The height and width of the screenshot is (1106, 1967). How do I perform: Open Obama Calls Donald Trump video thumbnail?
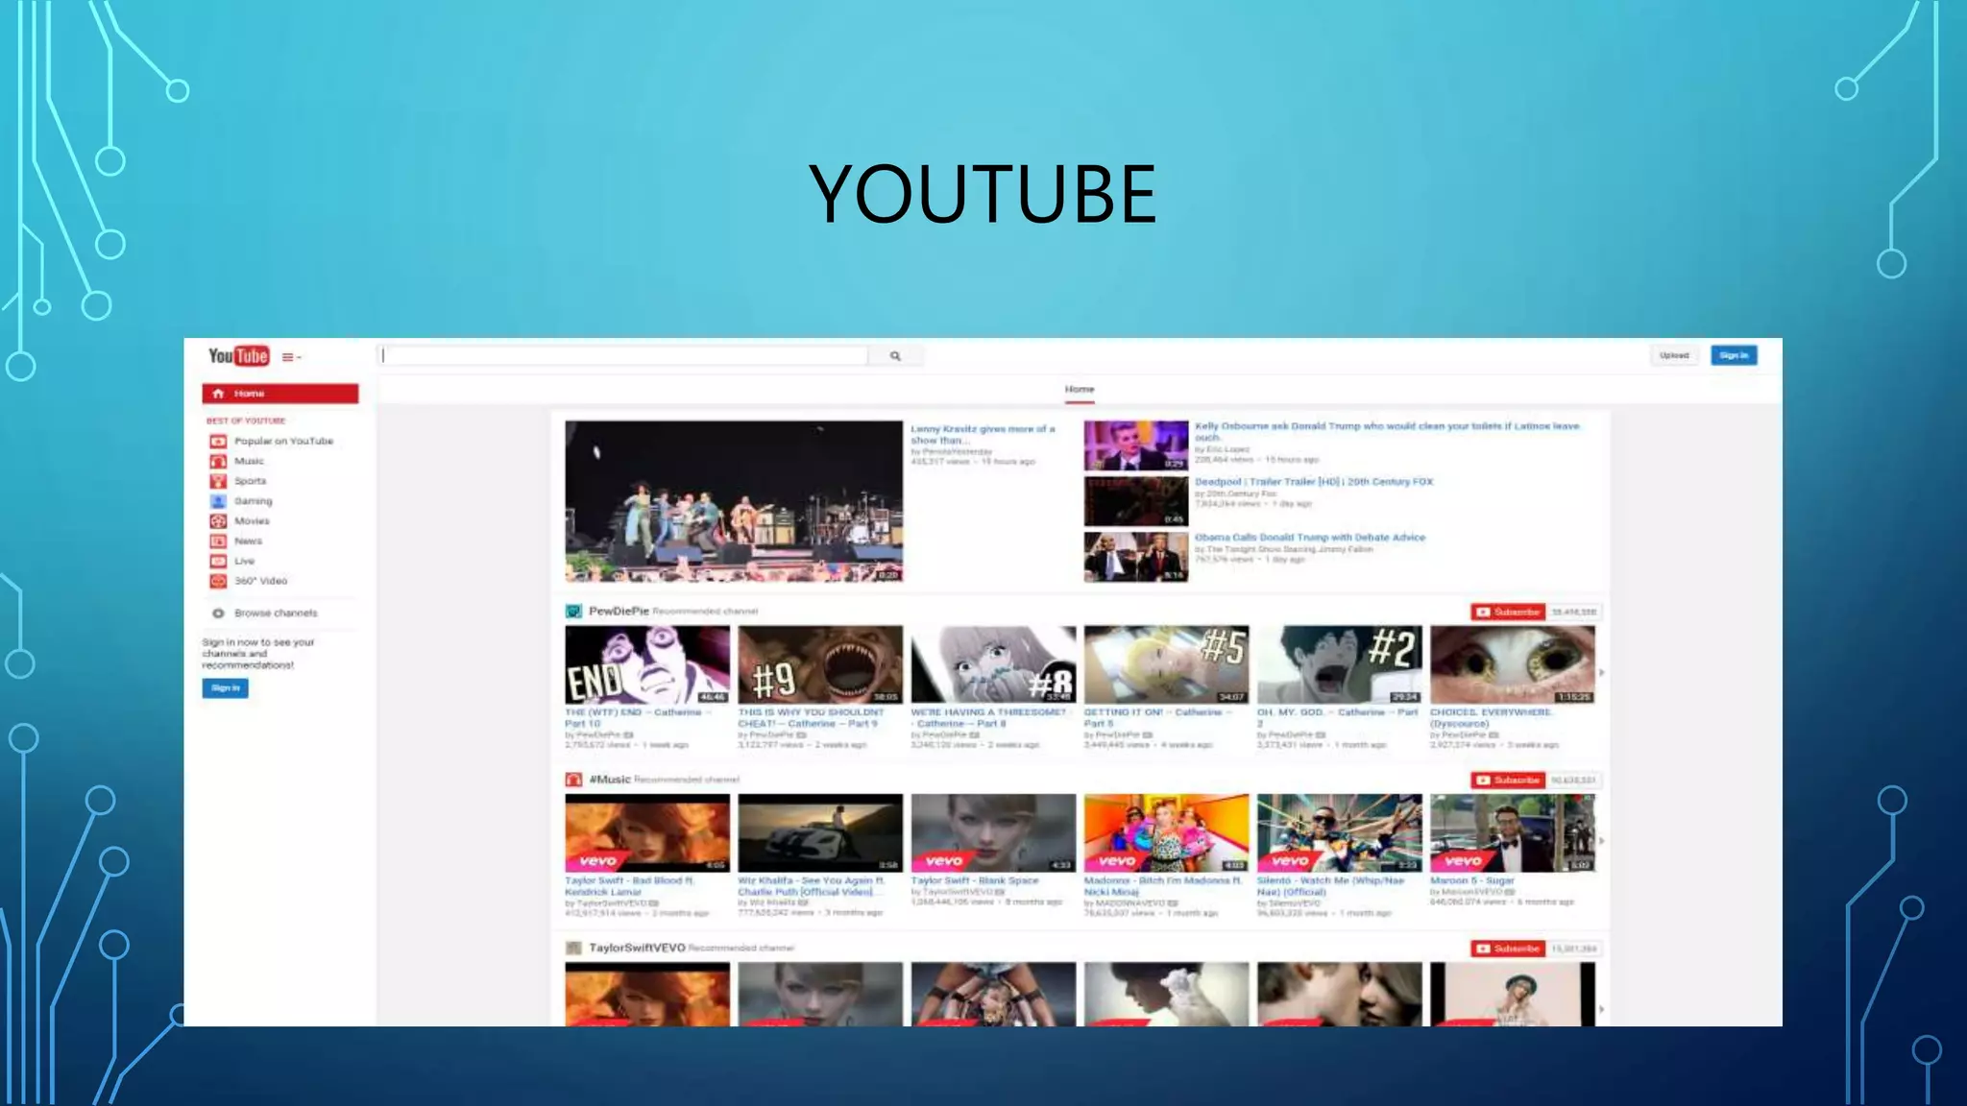click(1136, 557)
